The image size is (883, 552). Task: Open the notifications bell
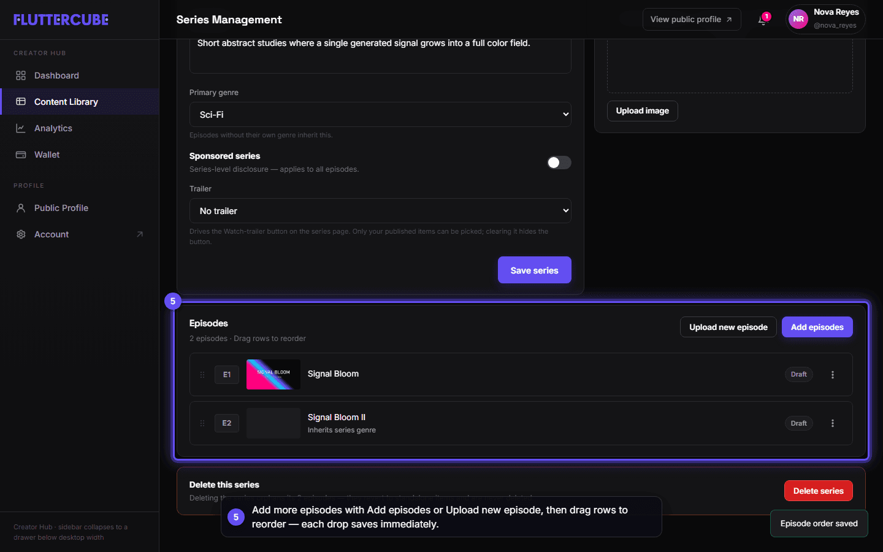click(x=762, y=20)
